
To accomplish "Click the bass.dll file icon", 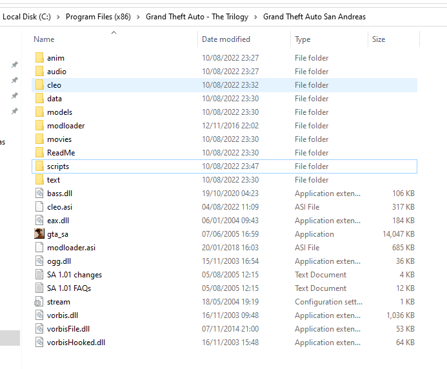I will point(39,194).
